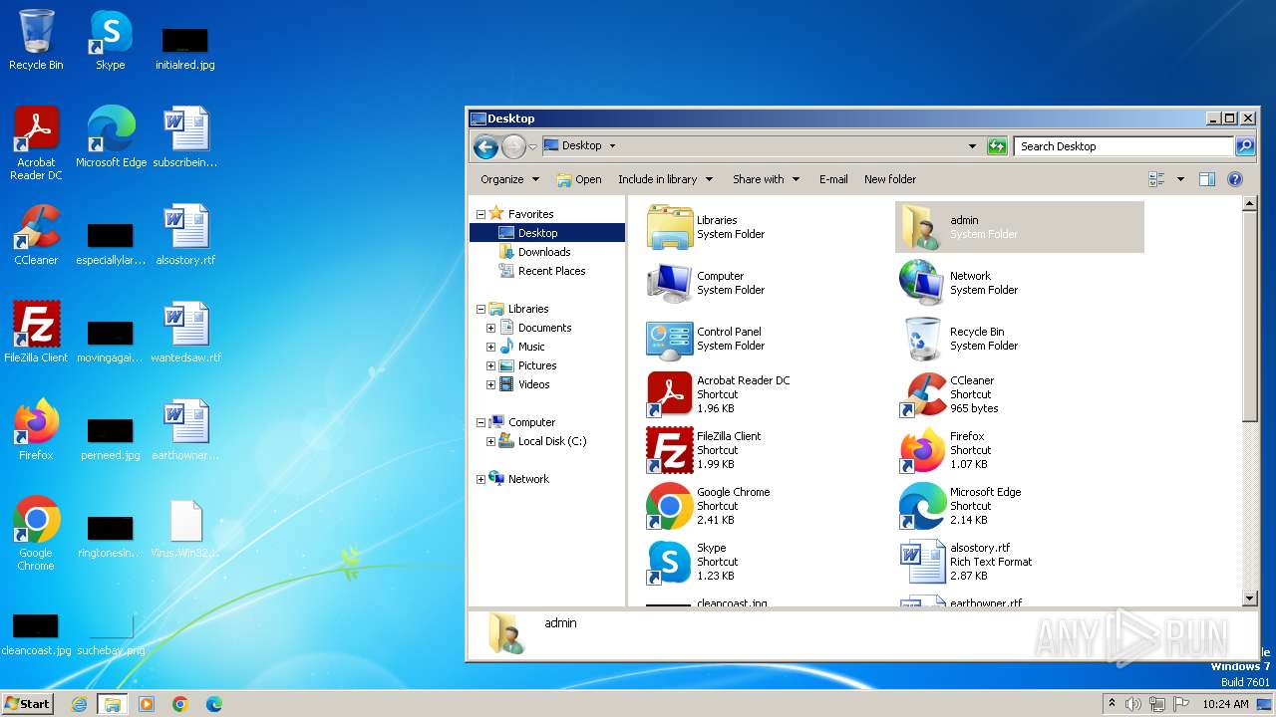The width and height of the screenshot is (1276, 717).
Task: Select Libraries system folder in Explorer
Action: [x=769, y=227]
